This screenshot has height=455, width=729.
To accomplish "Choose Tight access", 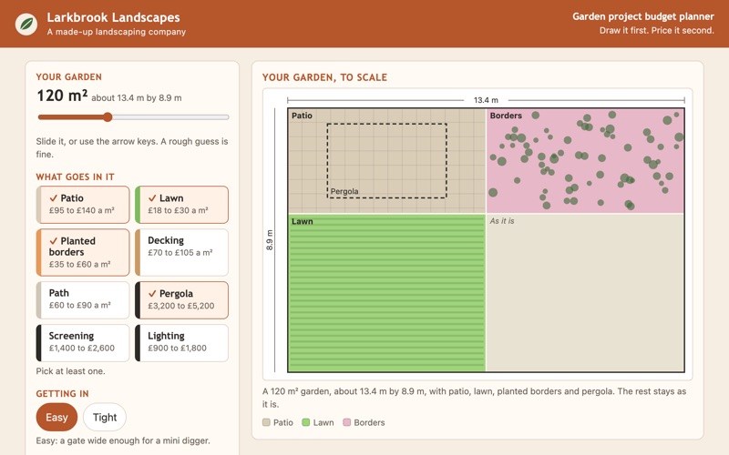I will [105, 417].
